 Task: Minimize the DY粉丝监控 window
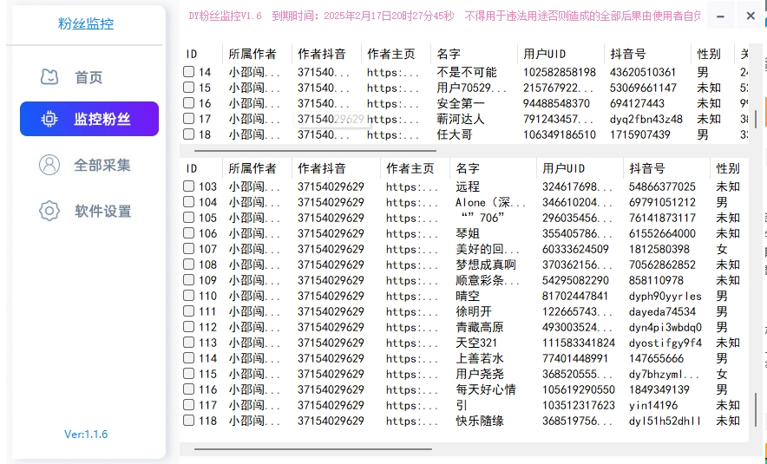720,16
